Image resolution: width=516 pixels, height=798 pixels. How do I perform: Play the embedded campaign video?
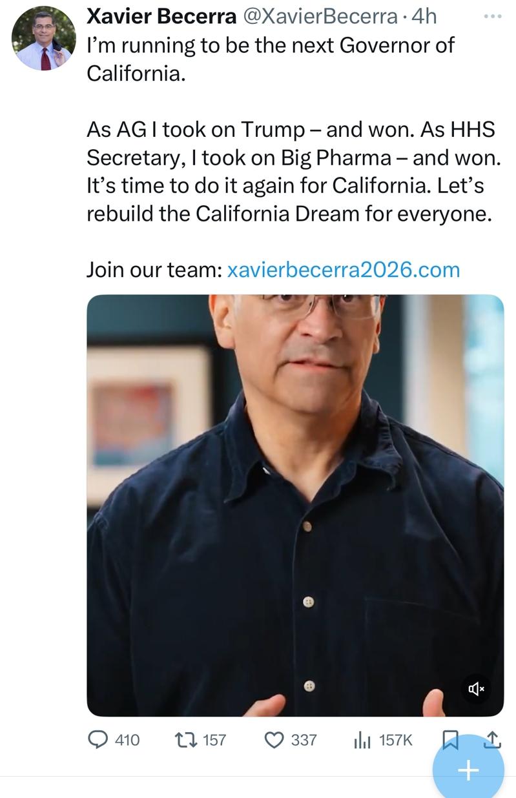295,506
